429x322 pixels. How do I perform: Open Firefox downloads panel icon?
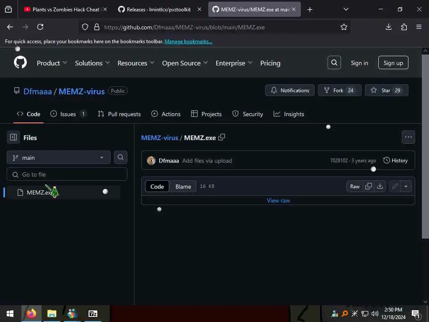tap(388, 27)
